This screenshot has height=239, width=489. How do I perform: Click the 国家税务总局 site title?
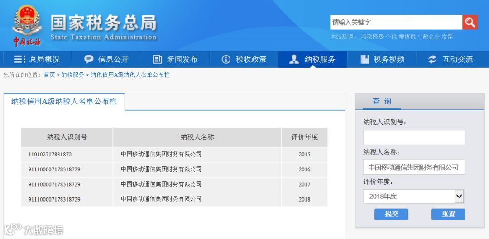103,23
